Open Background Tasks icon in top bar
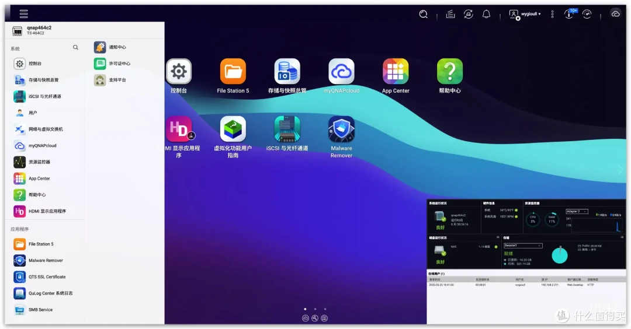 pyautogui.click(x=450, y=15)
